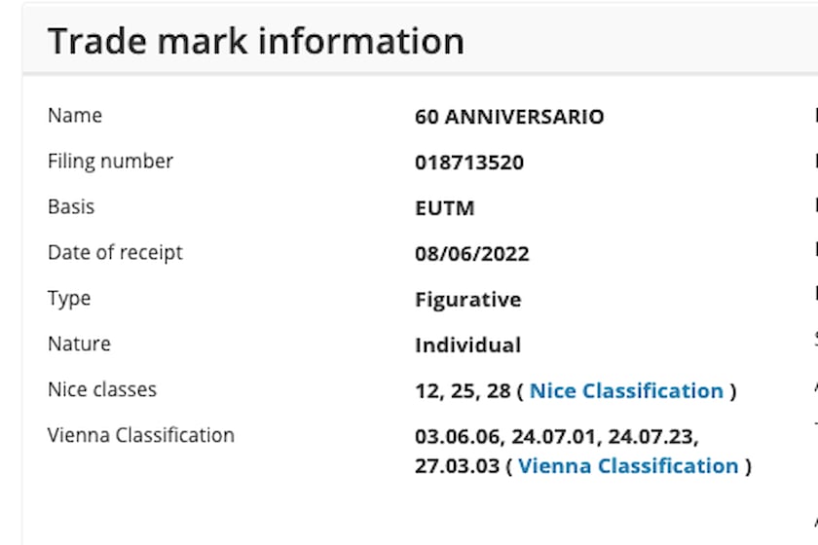Click the Nice classes field label
The height and width of the screenshot is (545, 818).
point(102,389)
